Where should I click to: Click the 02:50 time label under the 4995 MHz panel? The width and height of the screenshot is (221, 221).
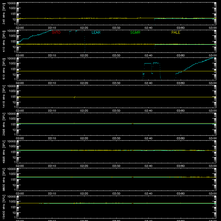181,166
